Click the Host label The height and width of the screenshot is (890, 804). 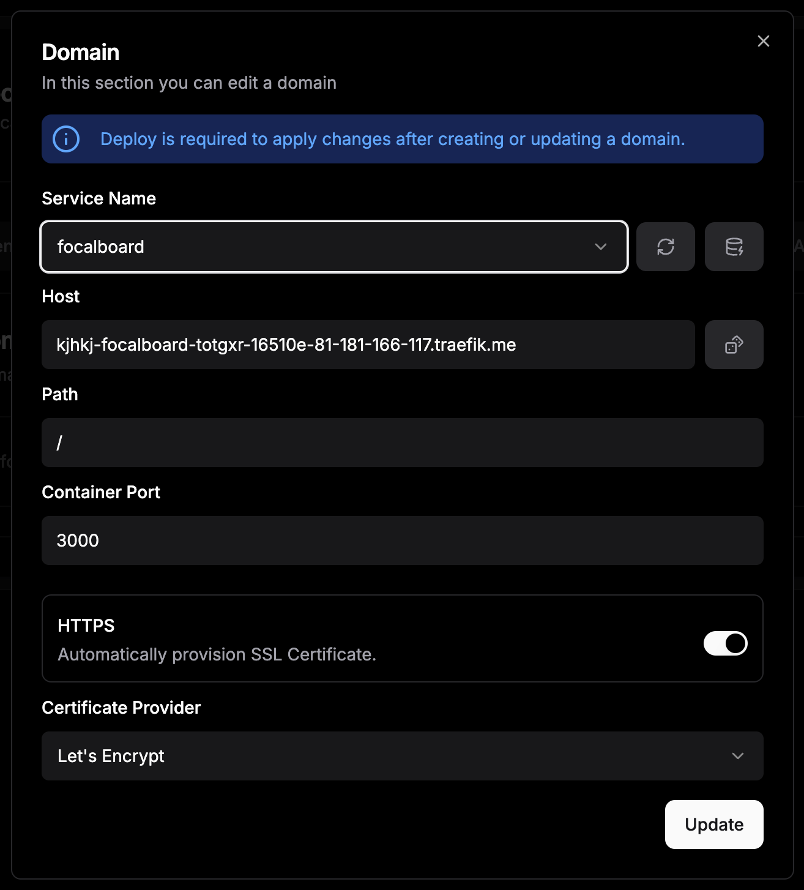[61, 296]
